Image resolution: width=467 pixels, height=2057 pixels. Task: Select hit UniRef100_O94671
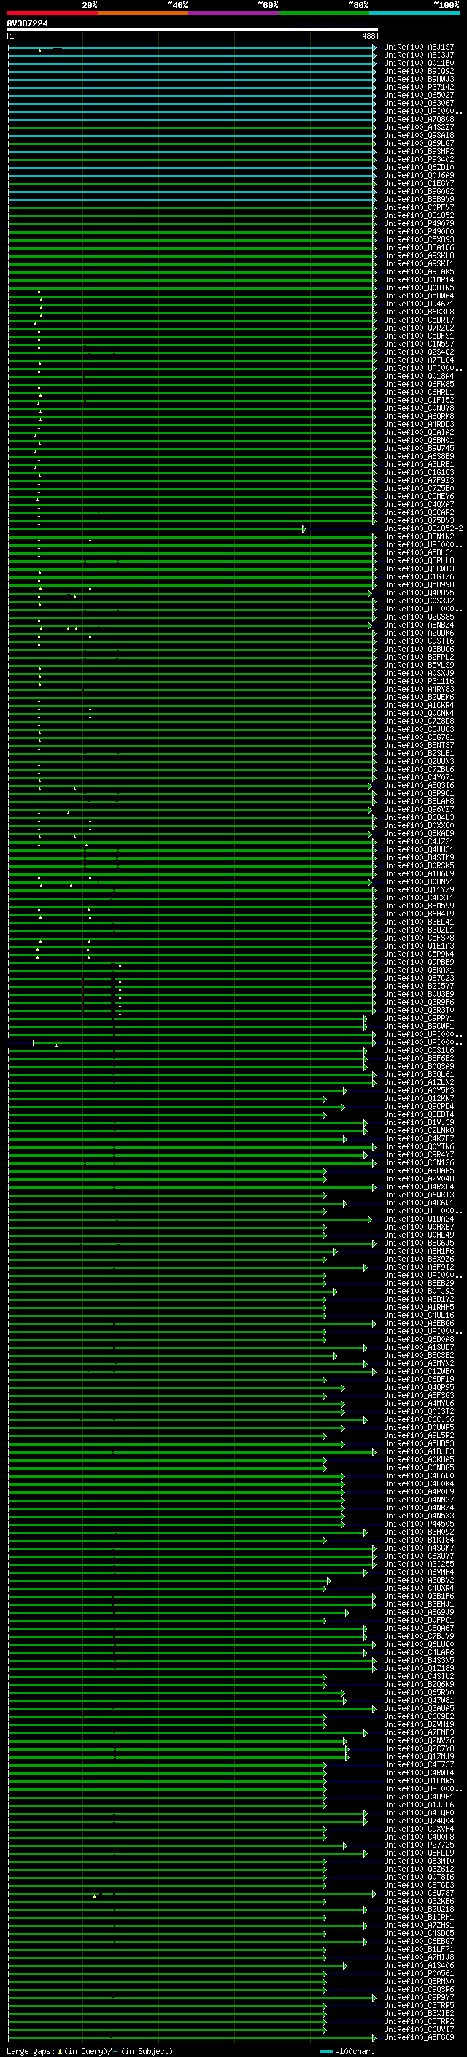pos(419,304)
